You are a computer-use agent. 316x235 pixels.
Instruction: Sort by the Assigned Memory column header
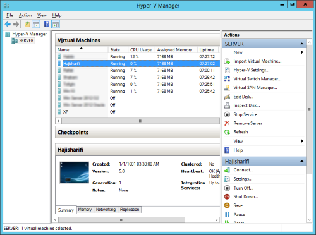[176, 50]
